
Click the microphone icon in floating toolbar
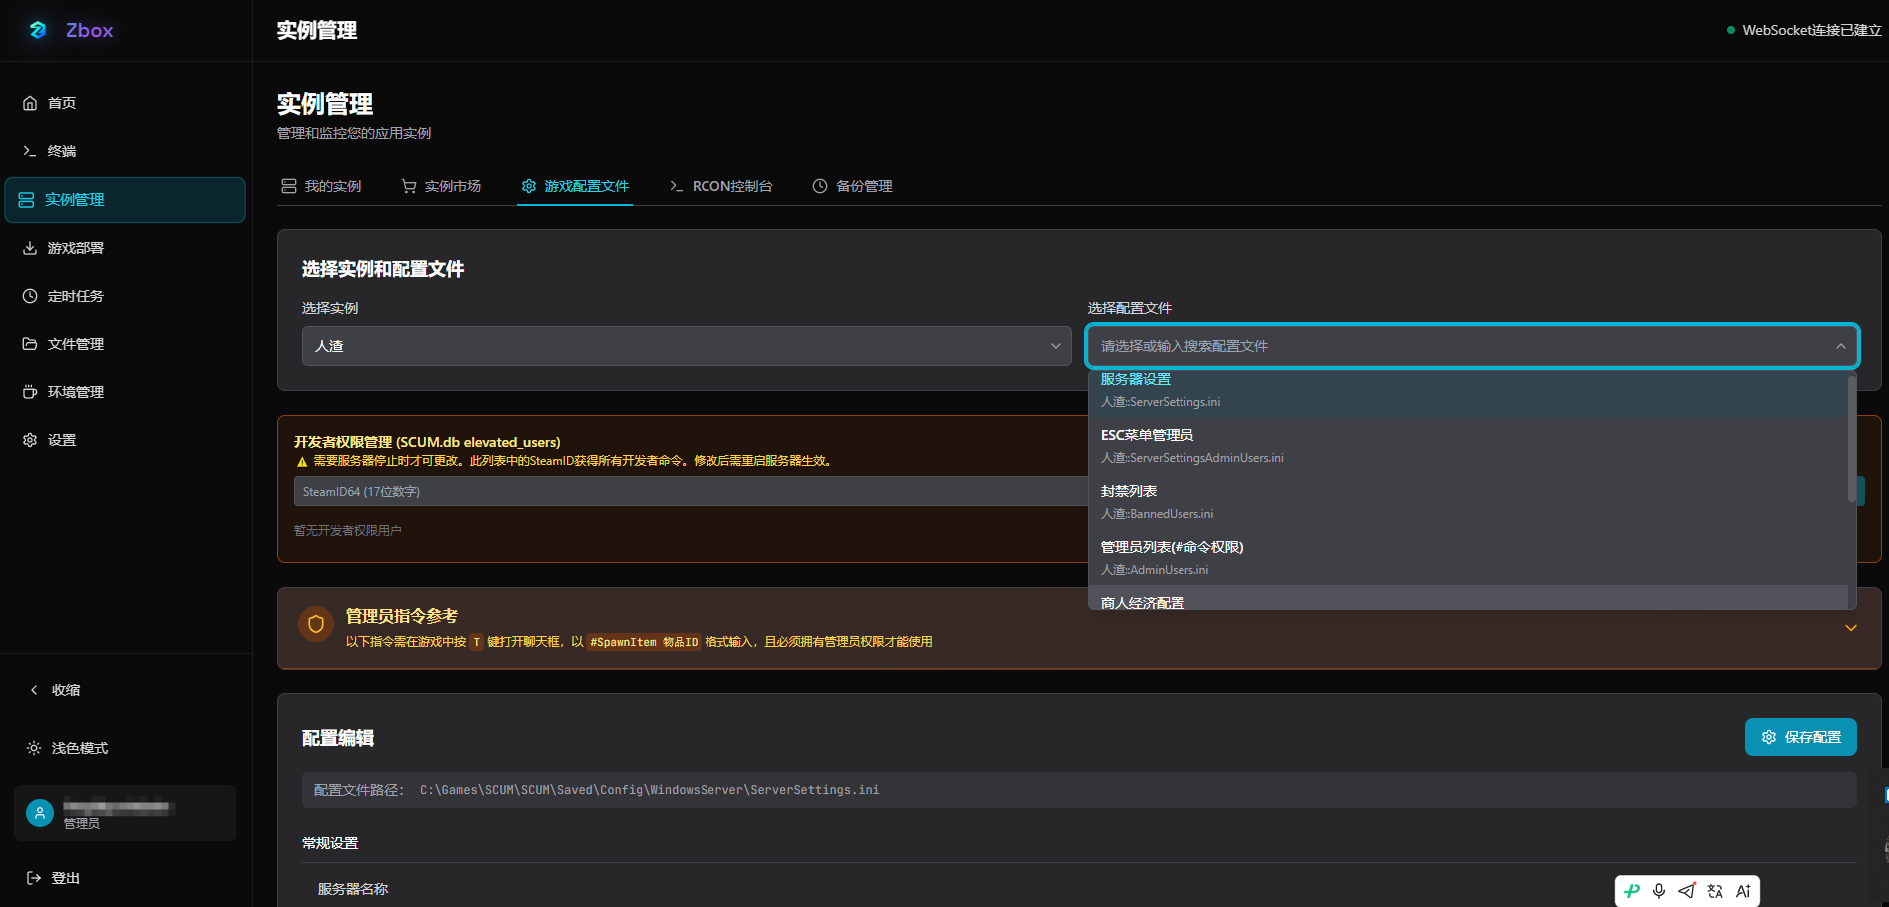point(1659,891)
